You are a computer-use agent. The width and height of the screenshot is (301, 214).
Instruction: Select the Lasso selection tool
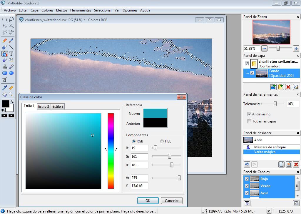tap(11, 19)
